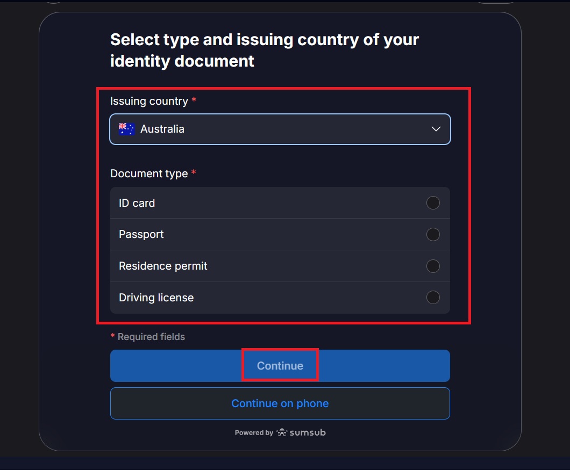Choose the Driving license document type row
Screen dimensions: 570x470
280,297
